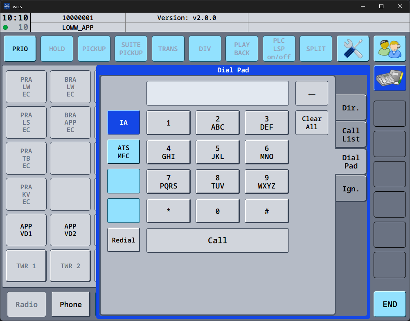This screenshot has width=410, height=321.
Task: Click the Redial button
Action: click(124, 240)
